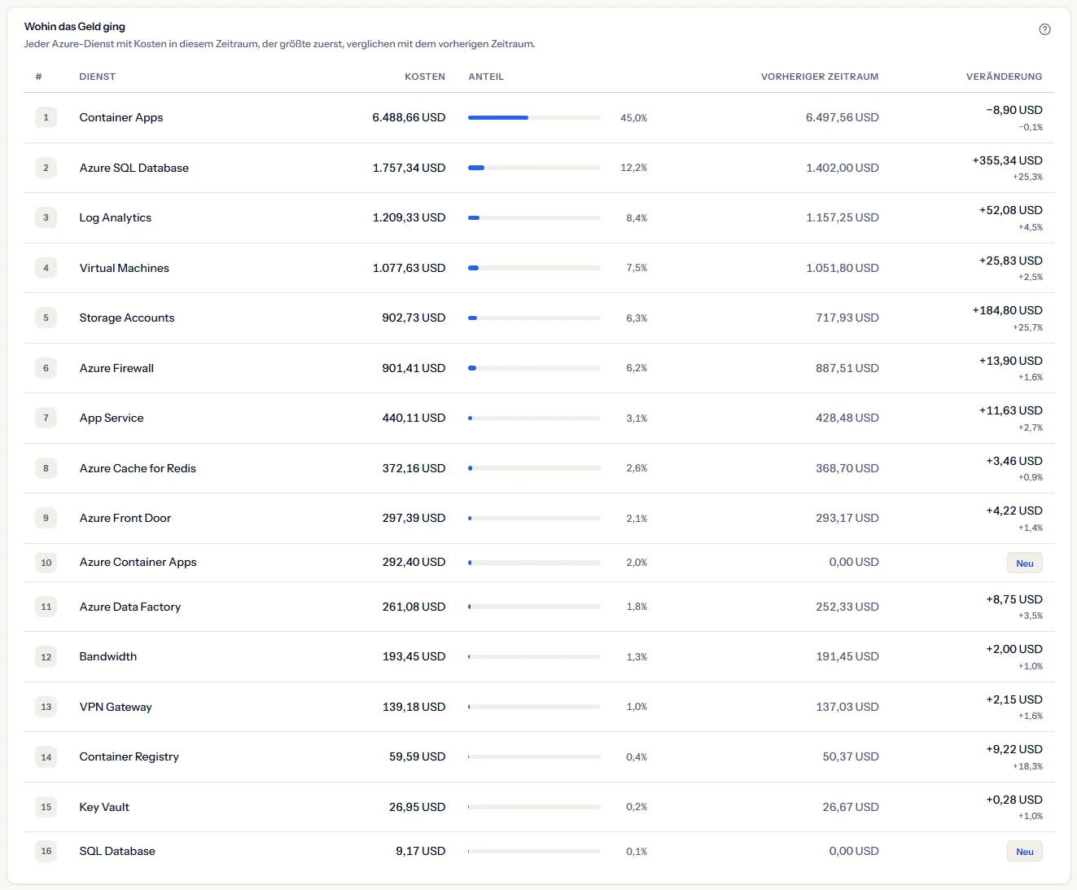The width and height of the screenshot is (1077, 890).
Task: Select the Virtual Machines service name
Action: click(x=125, y=268)
